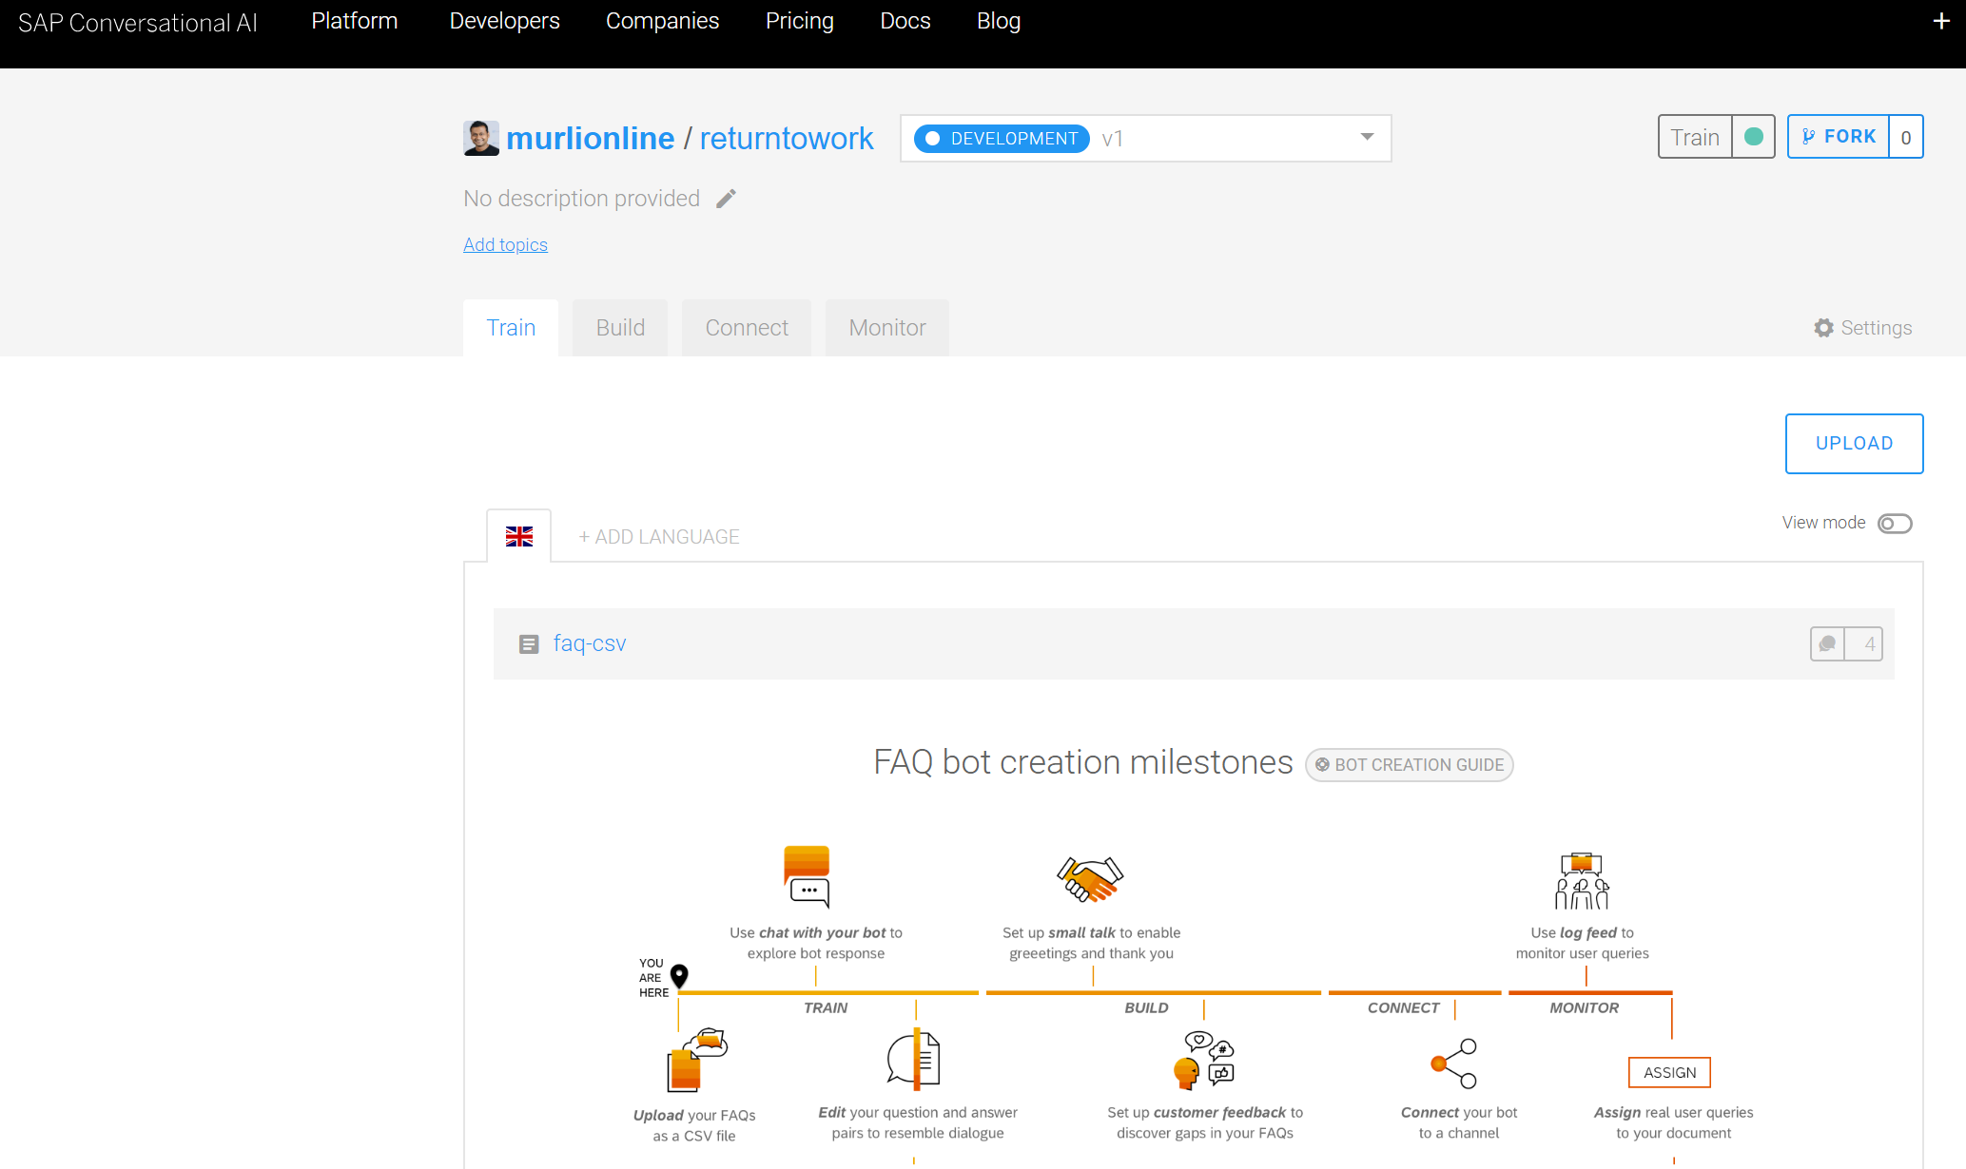The height and width of the screenshot is (1169, 1966).
Task: Expand the version selector arrow
Action: 1367,137
